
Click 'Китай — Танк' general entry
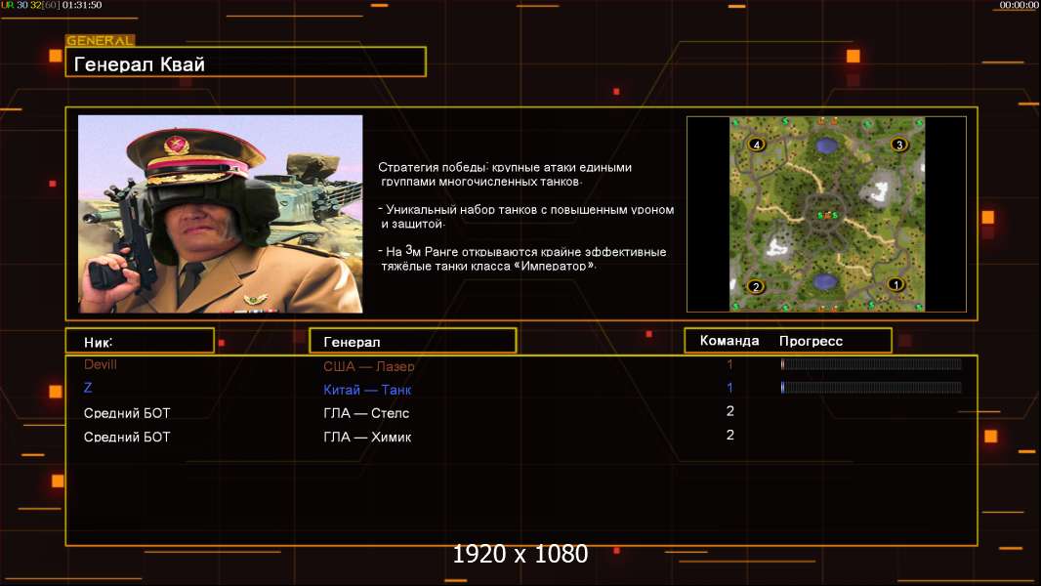(367, 390)
